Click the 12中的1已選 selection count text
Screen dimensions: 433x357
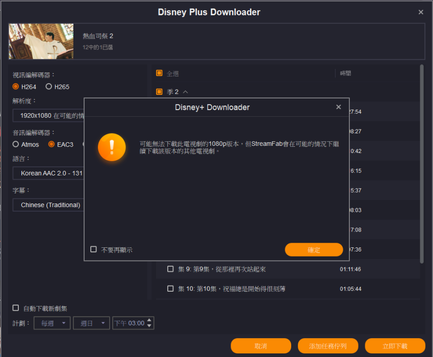[97, 47]
